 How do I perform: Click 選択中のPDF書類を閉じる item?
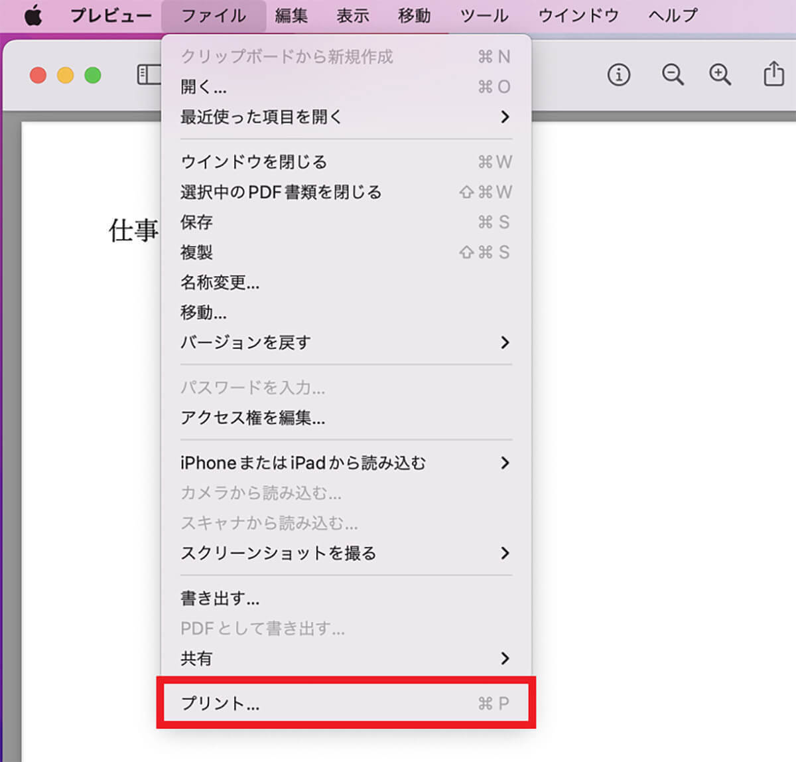click(281, 192)
